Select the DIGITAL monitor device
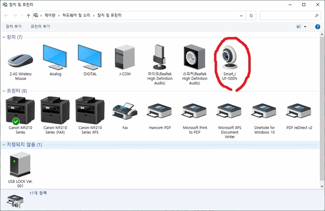Screen dimensions: 325x211 [90, 61]
